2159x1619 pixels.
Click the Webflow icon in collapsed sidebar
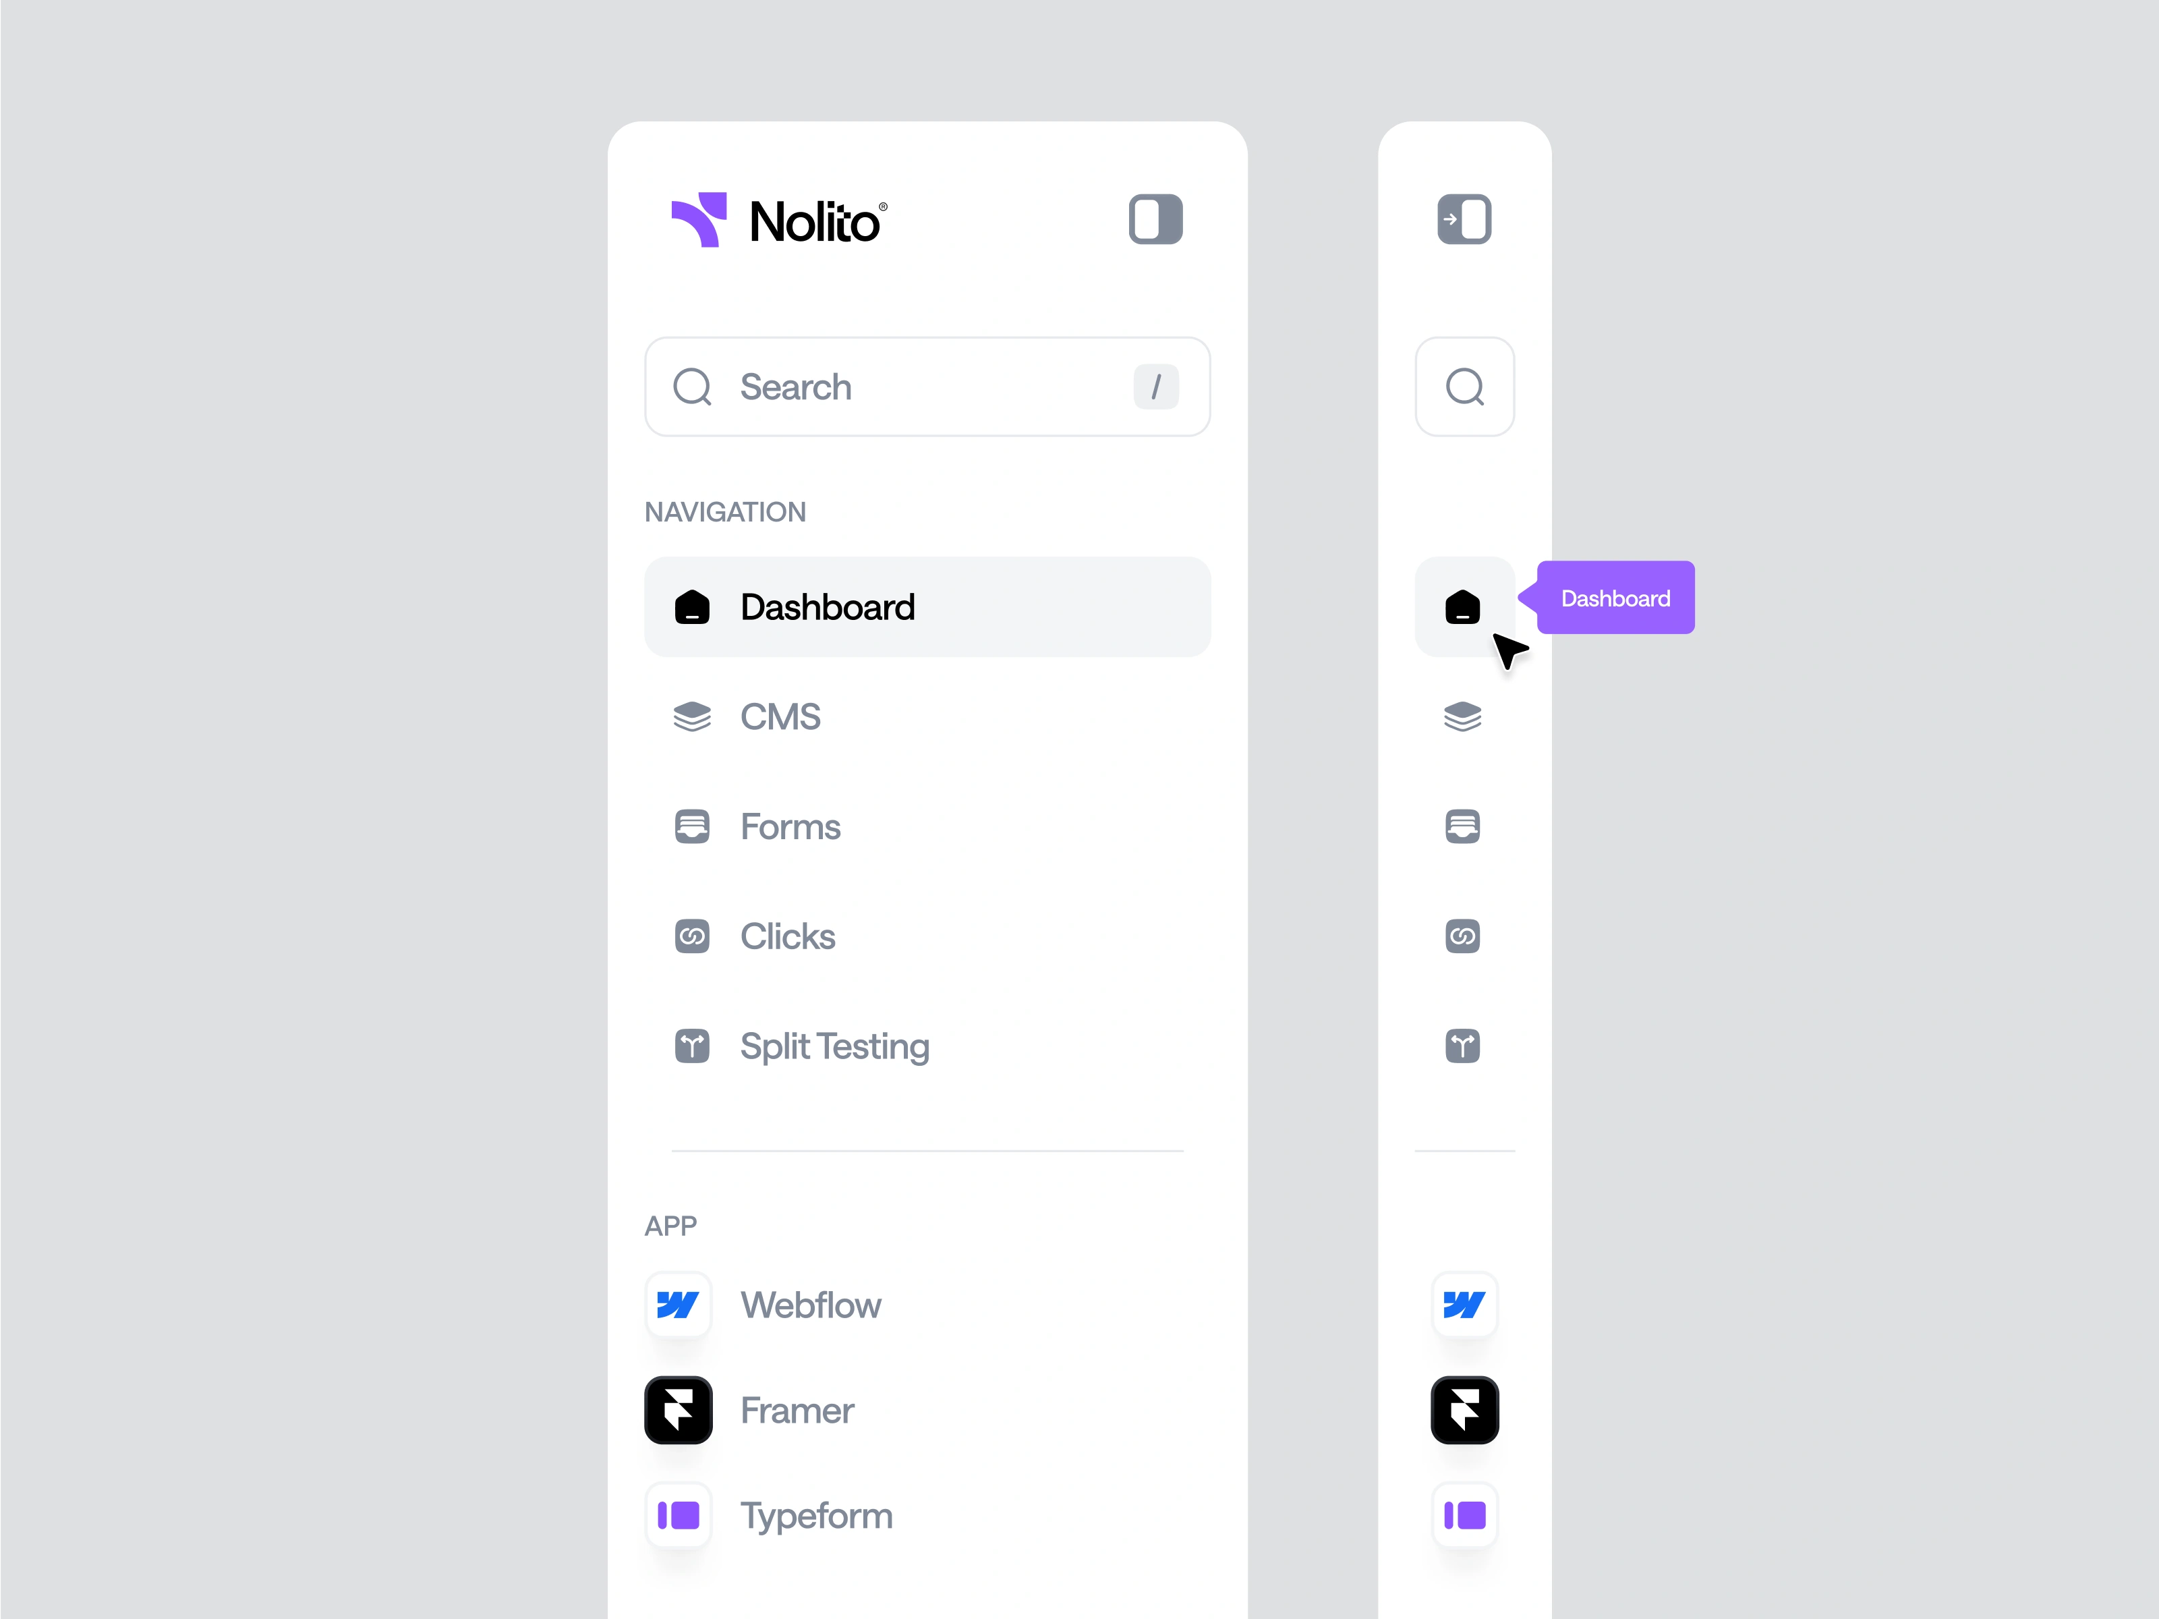click(1464, 1305)
